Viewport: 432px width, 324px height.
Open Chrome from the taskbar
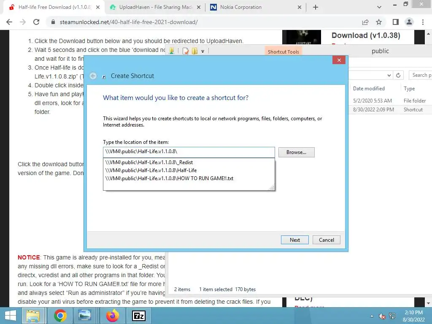tap(60, 316)
